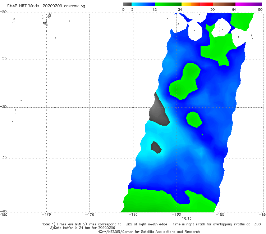The image size is (266, 234).
Task: Click the green 18-34 segment of the color bar
Action: [168, 4]
